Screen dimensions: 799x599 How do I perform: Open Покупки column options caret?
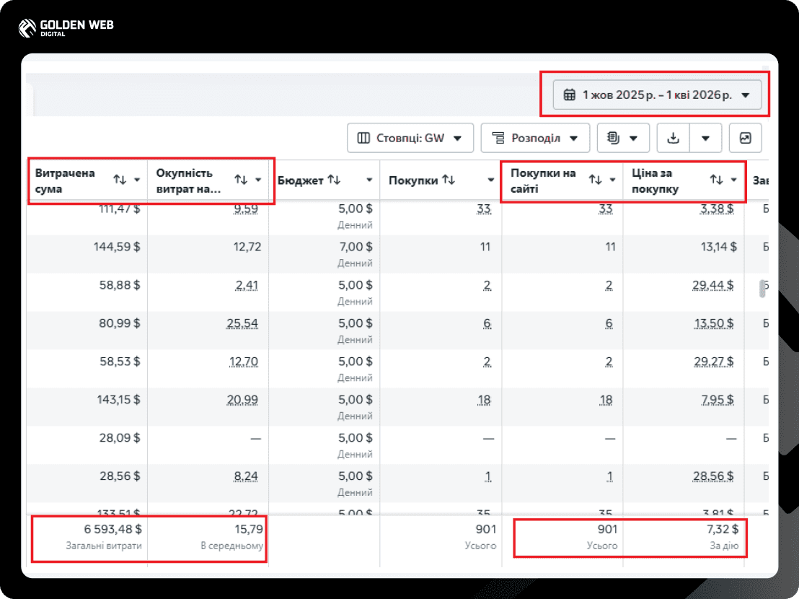pos(490,180)
